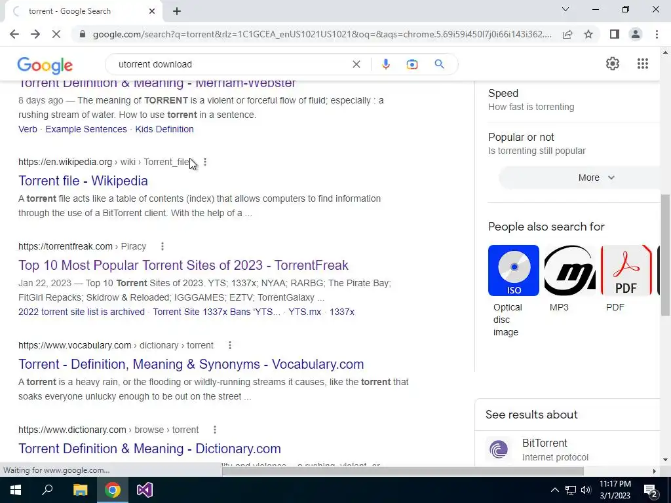Open the Google apps grid
Viewport: 671px width, 503px height.
(x=643, y=64)
